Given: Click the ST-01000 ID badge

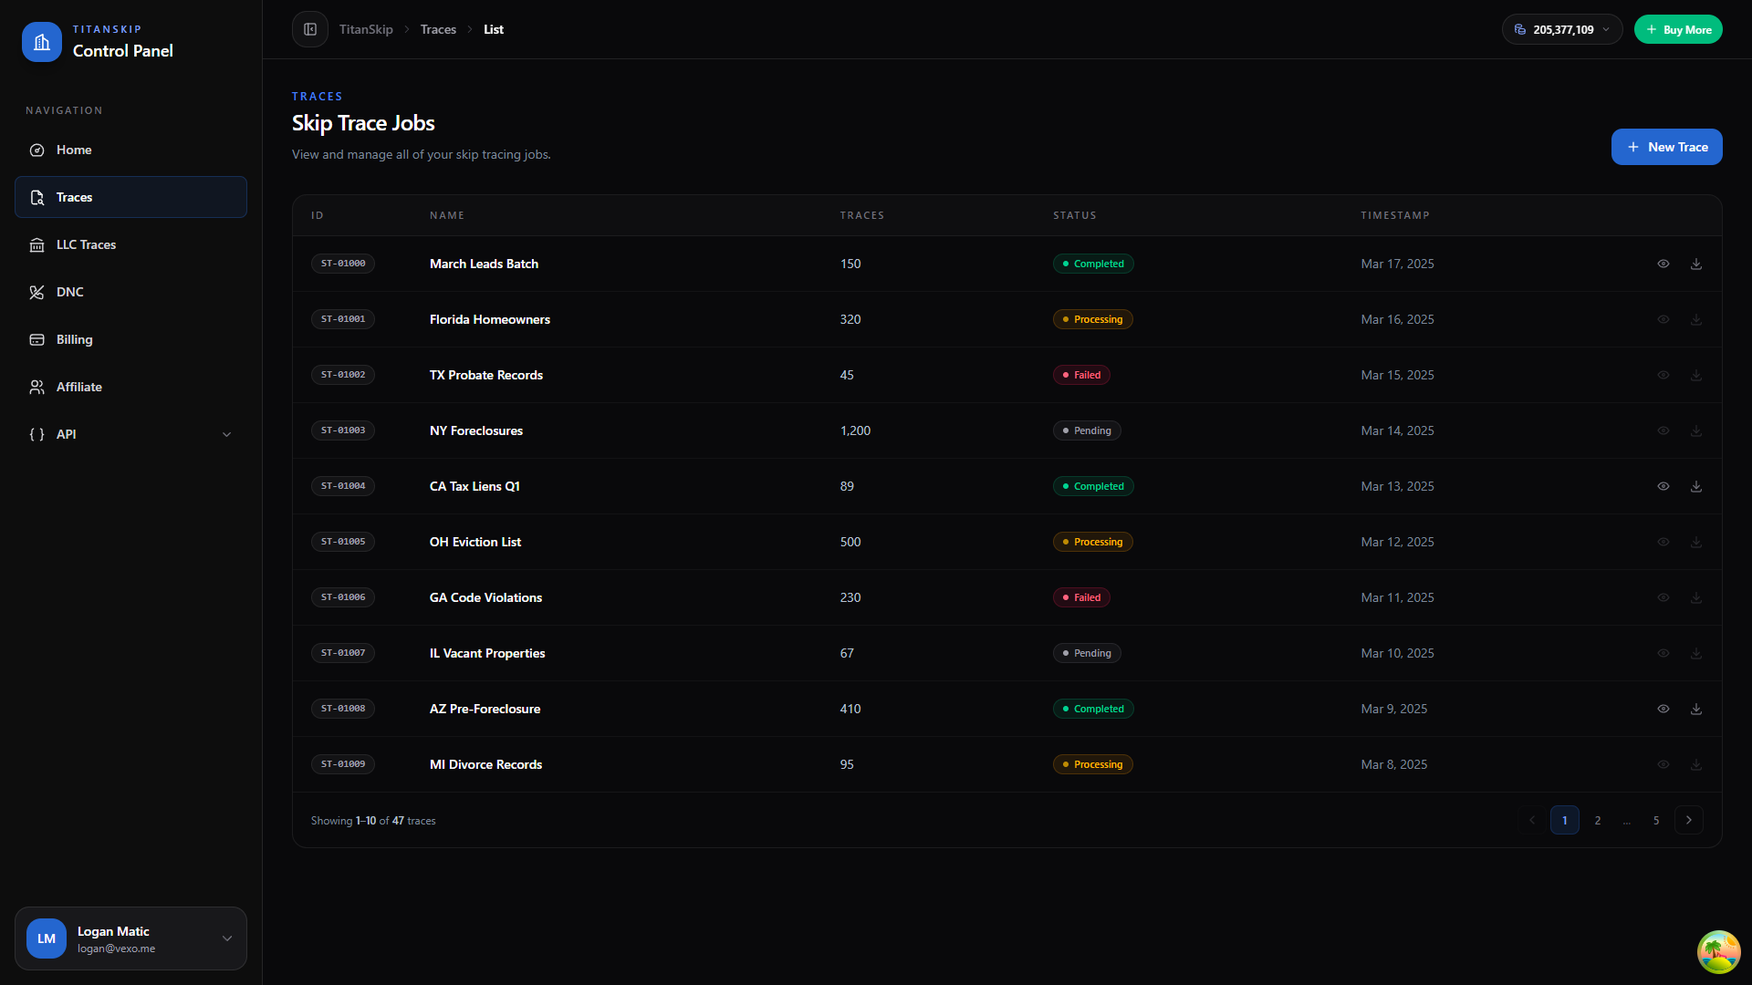Looking at the screenshot, I should coord(343,264).
